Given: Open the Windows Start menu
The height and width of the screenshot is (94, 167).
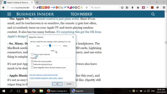Looking at the screenshot, I should click(4, 91).
